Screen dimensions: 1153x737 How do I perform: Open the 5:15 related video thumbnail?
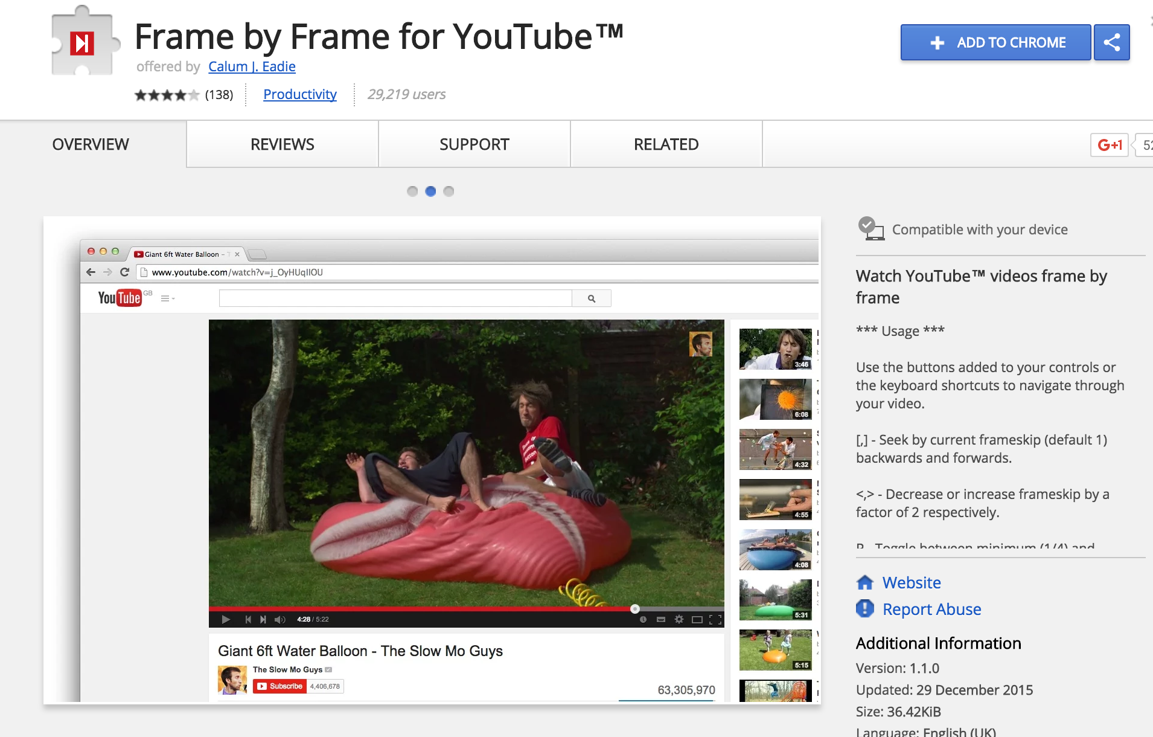pos(776,650)
